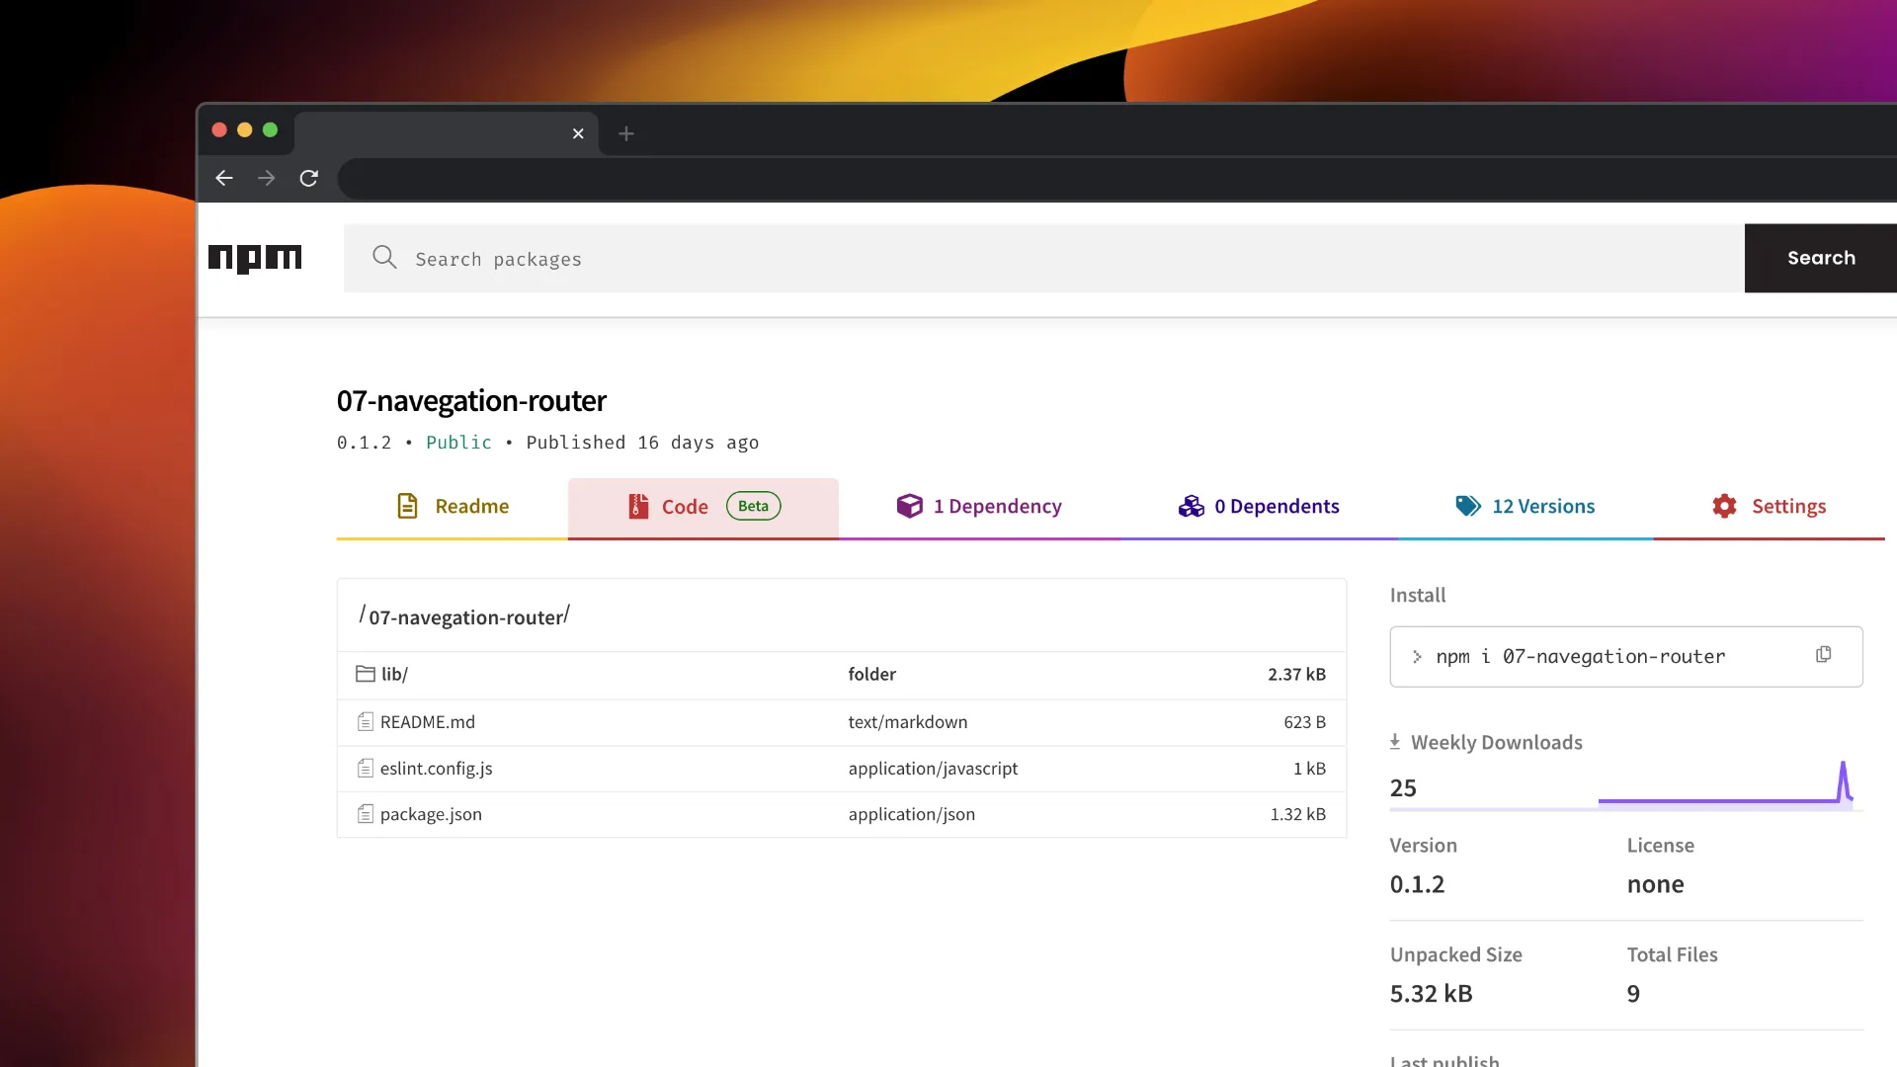Viewport: 1897px width, 1067px height.
Task: Click the magnifier icon in search bar
Action: [384, 258]
